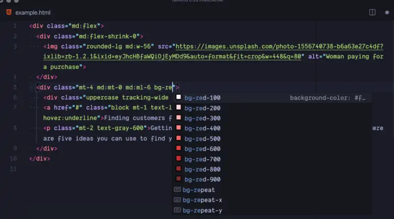The image size is (394, 219).
Task: Pick the bg-repeat completion entry
Action: coord(272,190)
